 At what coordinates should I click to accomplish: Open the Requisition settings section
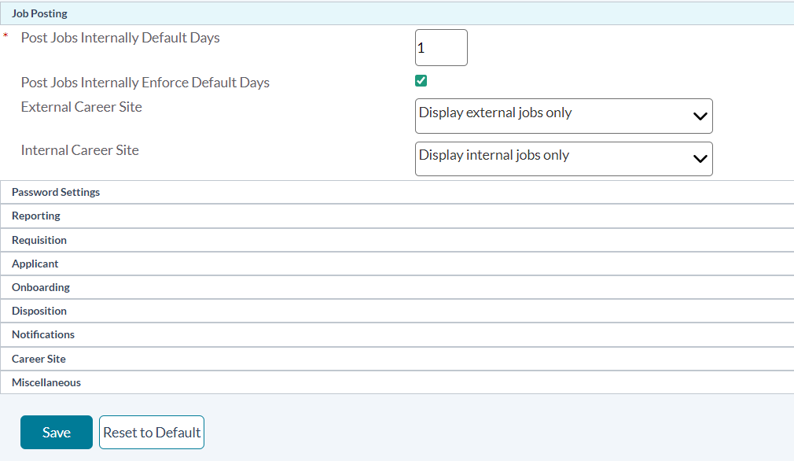(39, 240)
